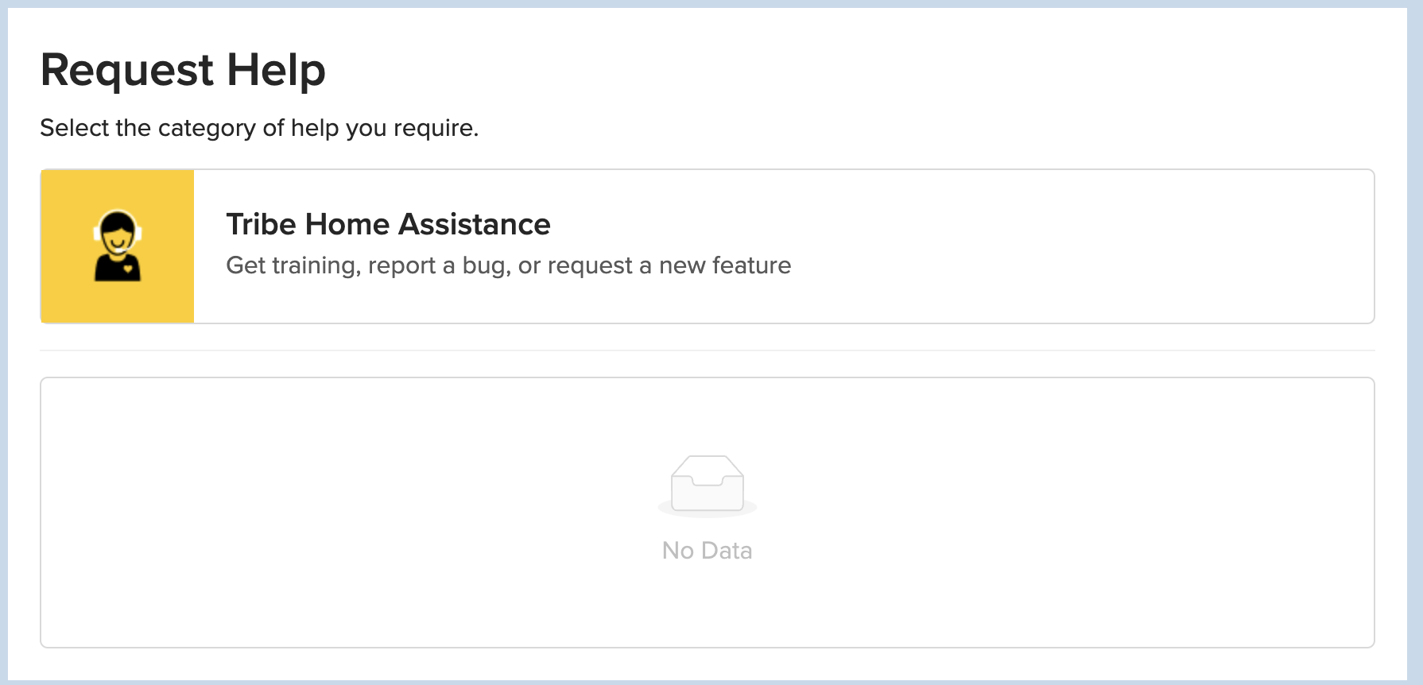Click the word "Help" in the page heading

(x=276, y=70)
